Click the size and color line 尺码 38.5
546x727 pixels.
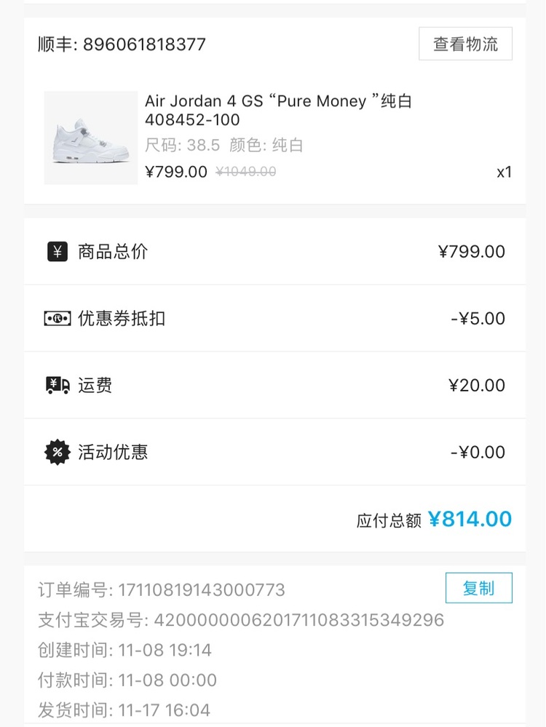point(224,145)
